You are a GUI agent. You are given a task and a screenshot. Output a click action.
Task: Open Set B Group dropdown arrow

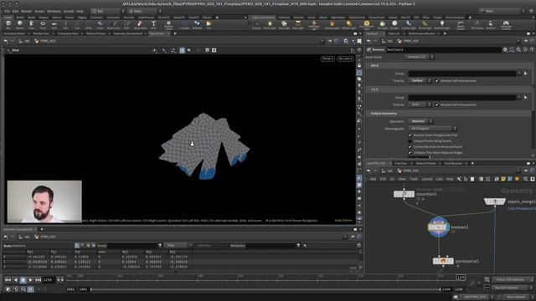pos(519,97)
